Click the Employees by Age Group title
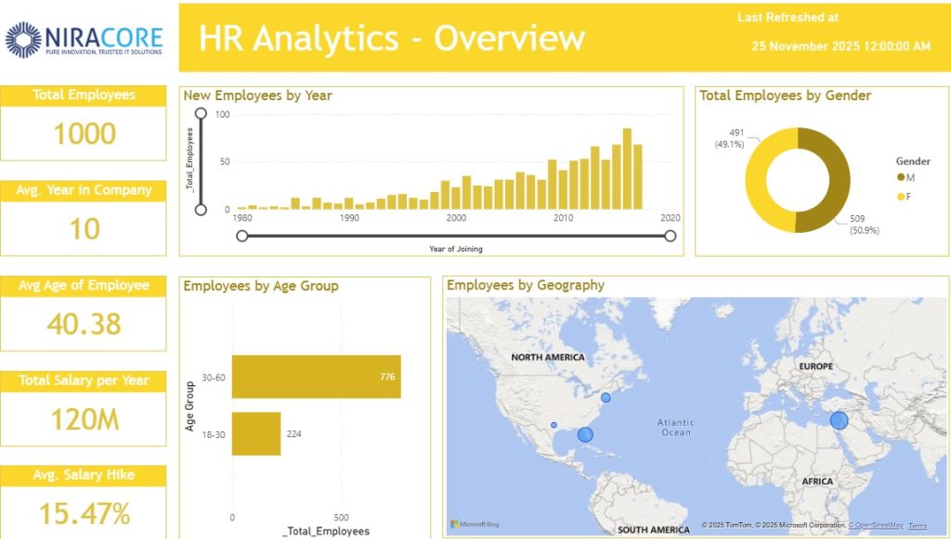This screenshot has height=539, width=951. tap(261, 286)
